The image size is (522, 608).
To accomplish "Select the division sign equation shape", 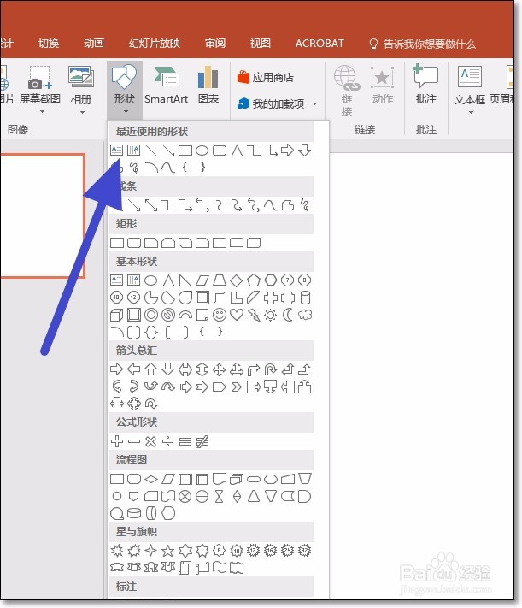I will tap(167, 441).
